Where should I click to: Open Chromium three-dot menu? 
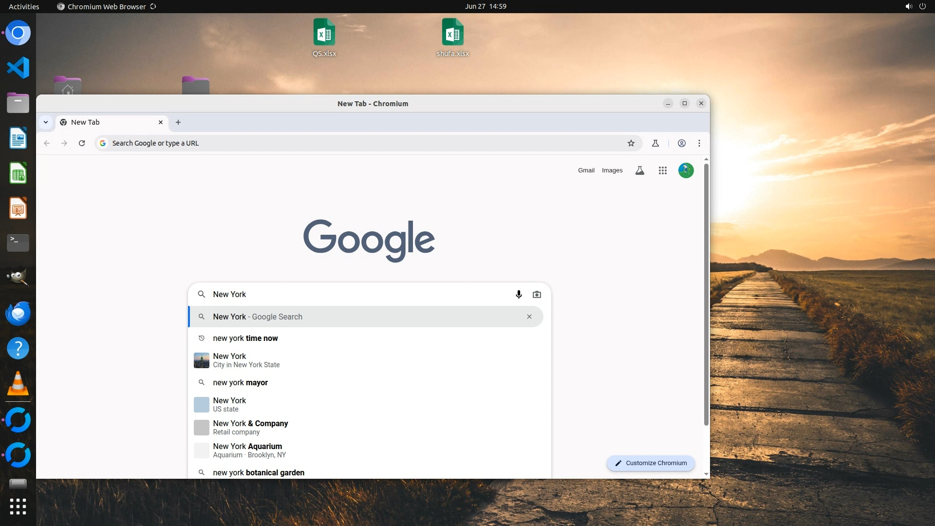(x=699, y=143)
